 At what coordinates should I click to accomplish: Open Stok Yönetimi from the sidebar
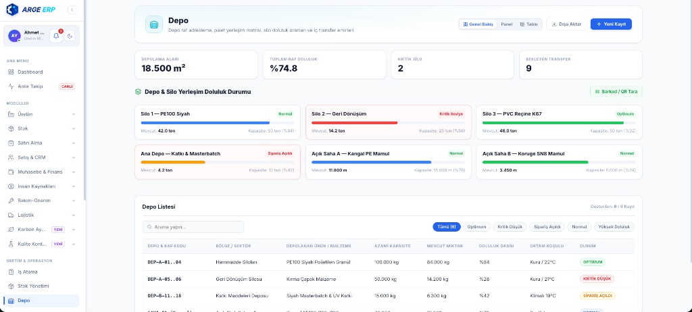point(41,286)
